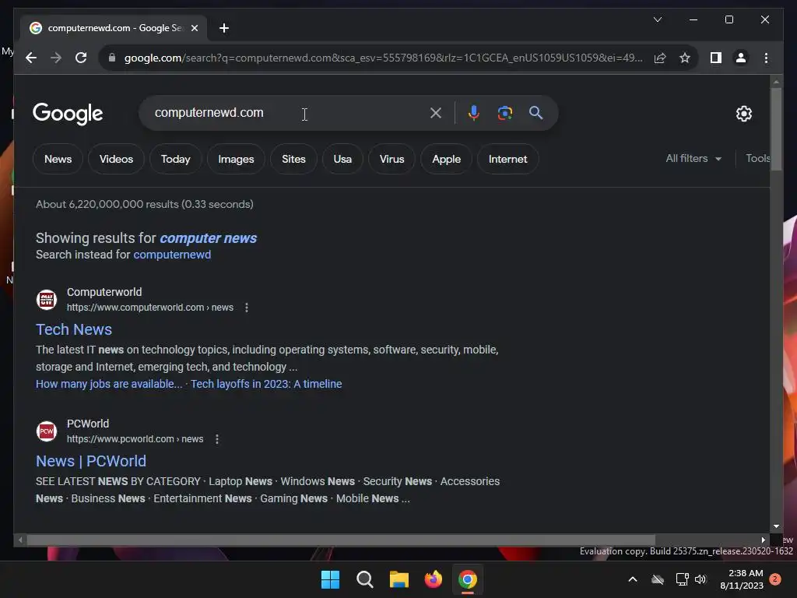Open Windows taskbar search

[364, 579]
